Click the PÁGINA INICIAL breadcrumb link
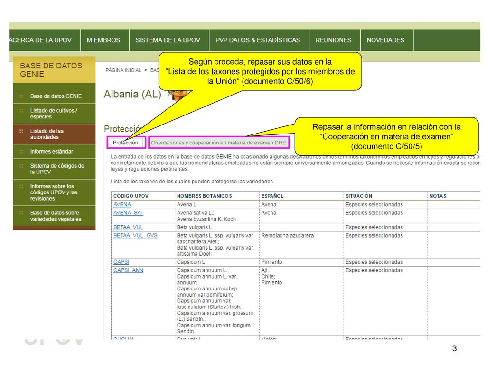The image size is (486, 365). click(123, 70)
